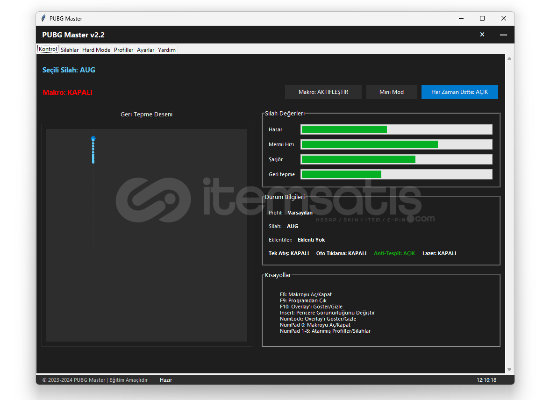The image size is (550, 400).
Task: Maximize the PUBG Master window
Action: click(x=482, y=18)
